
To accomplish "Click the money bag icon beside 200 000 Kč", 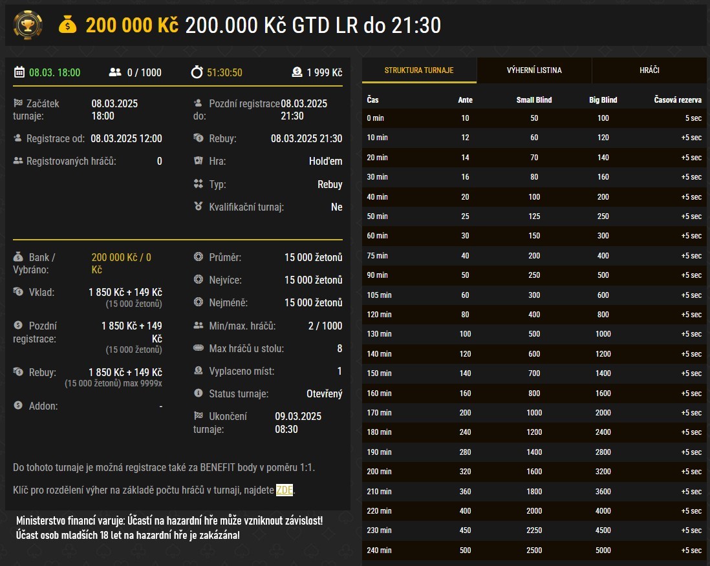I will 67,25.
